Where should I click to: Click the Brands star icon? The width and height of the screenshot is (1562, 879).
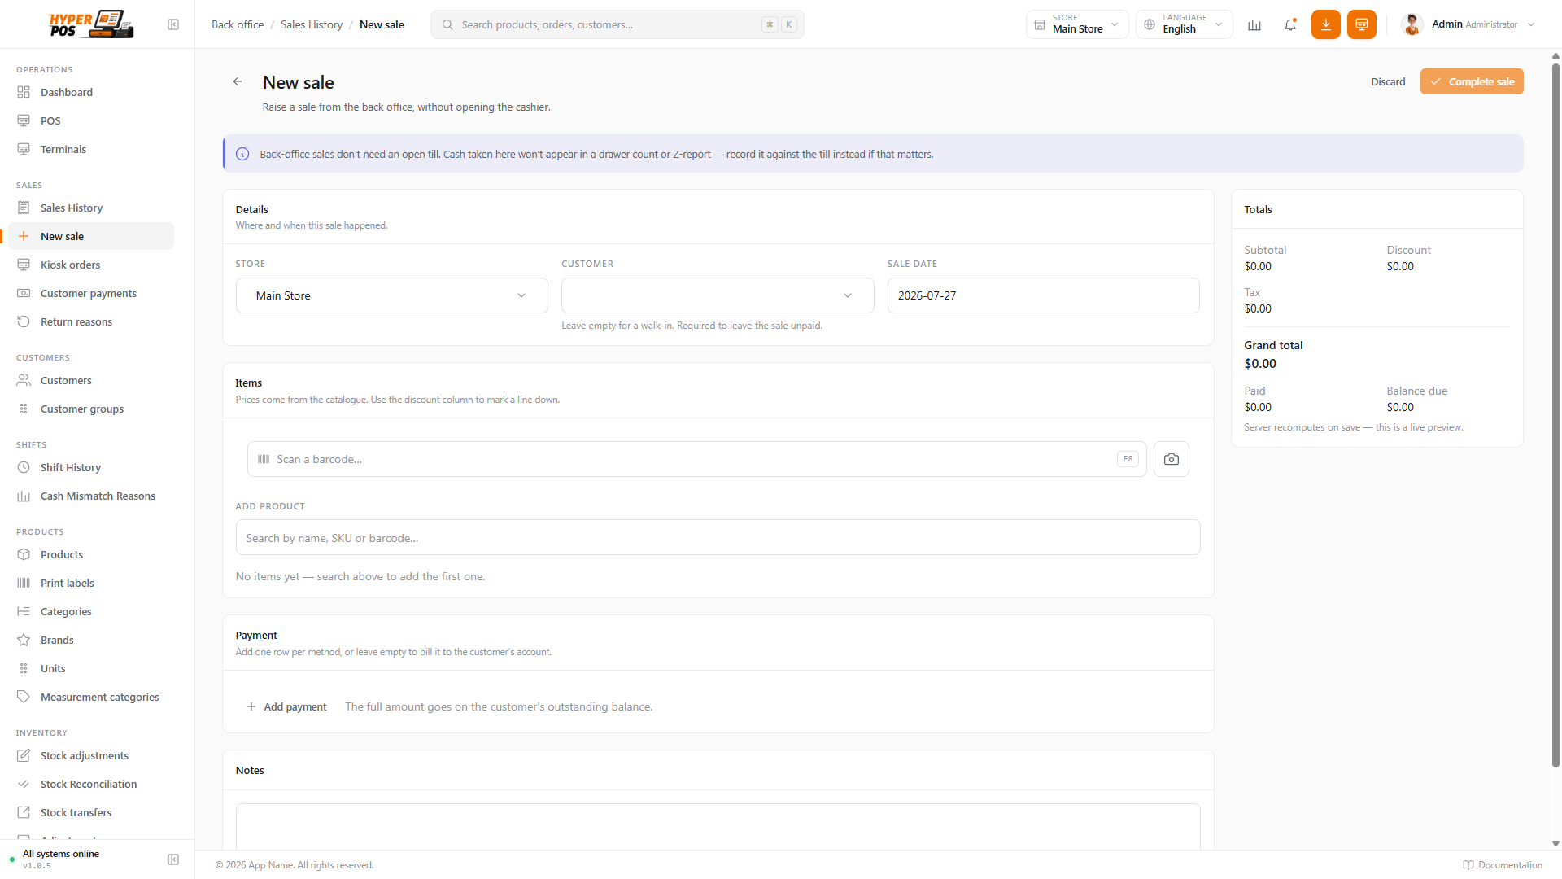pyautogui.click(x=24, y=640)
